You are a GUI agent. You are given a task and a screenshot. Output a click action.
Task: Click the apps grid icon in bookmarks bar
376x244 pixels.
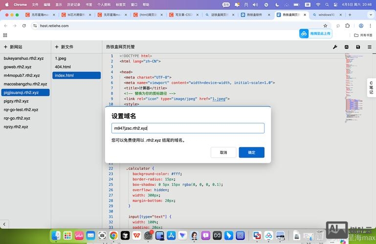click(5, 35)
